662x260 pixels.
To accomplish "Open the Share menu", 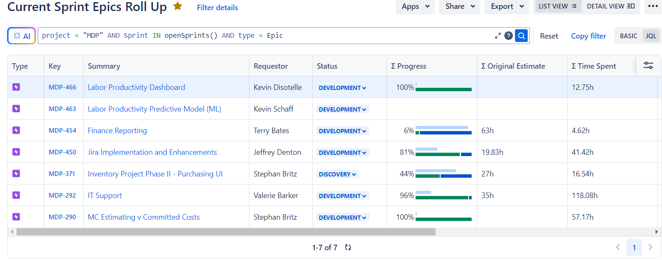I will tap(459, 7).
